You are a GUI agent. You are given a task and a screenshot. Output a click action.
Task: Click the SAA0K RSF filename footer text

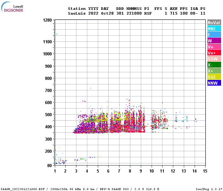pos(23,189)
